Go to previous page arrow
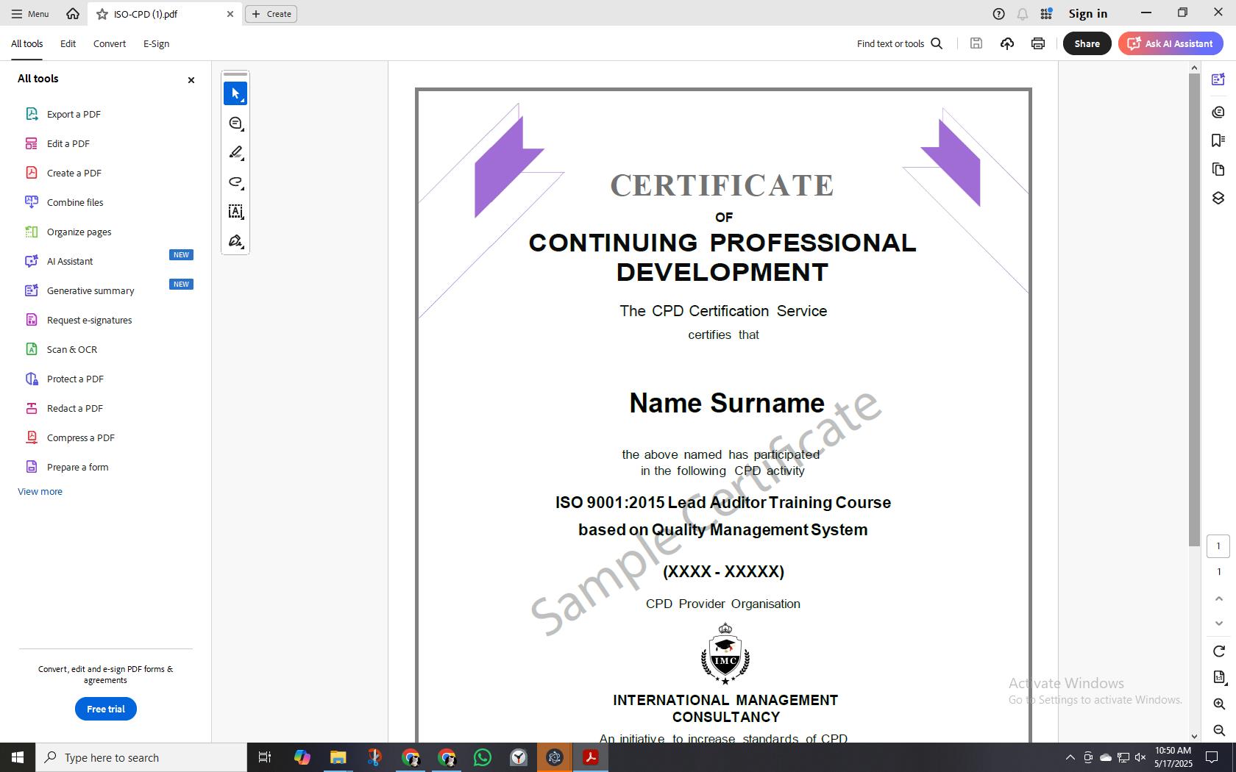 [x=1218, y=599]
